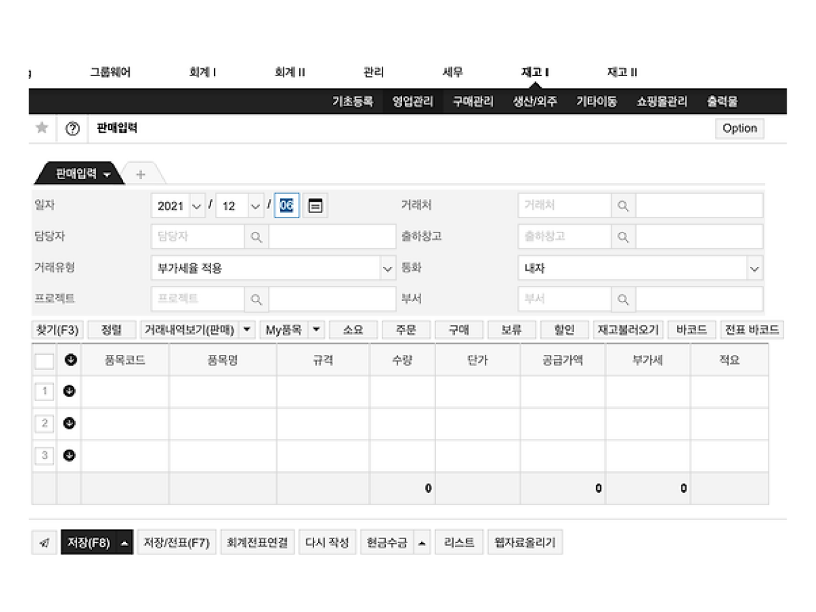Click the favorite star icon
Image resolution: width=816 pixels, height=612 pixels.
tap(42, 128)
